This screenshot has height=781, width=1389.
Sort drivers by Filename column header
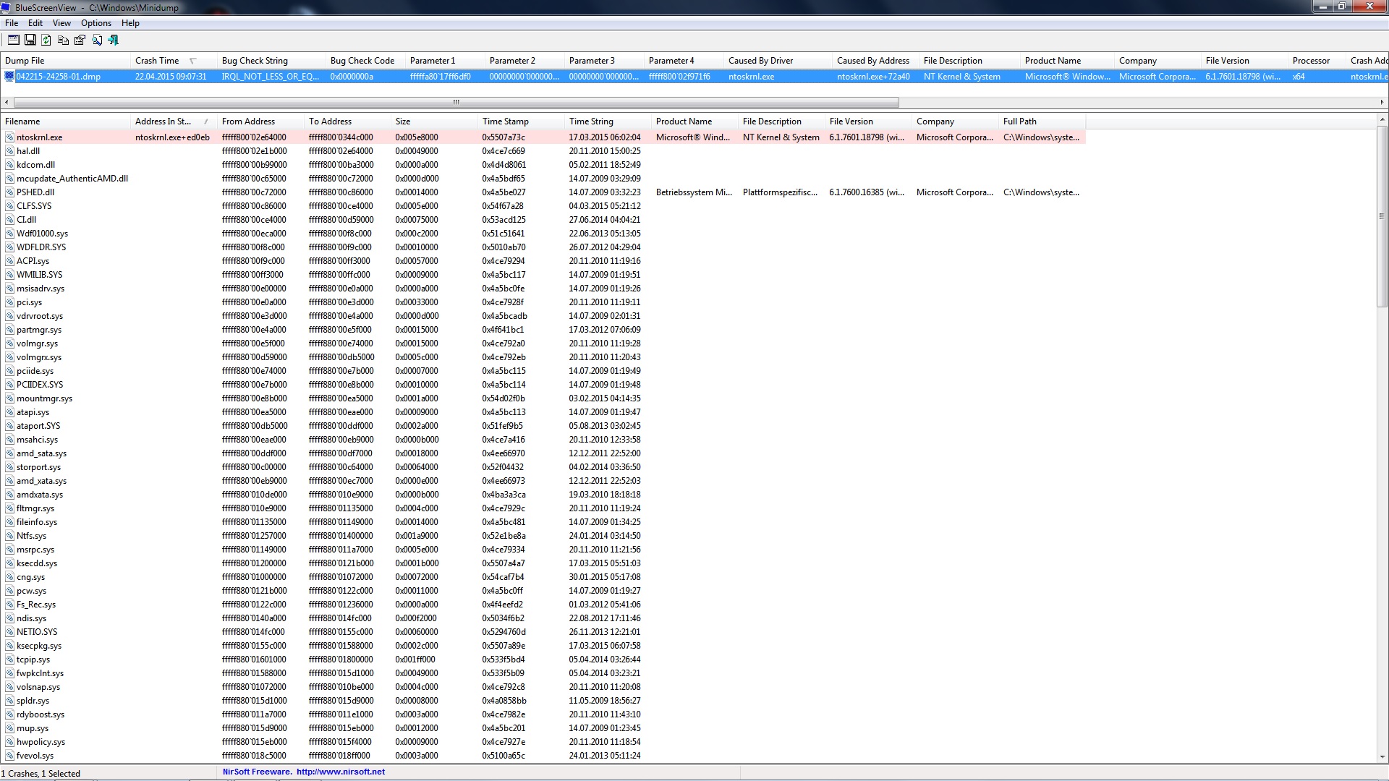click(x=65, y=121)
